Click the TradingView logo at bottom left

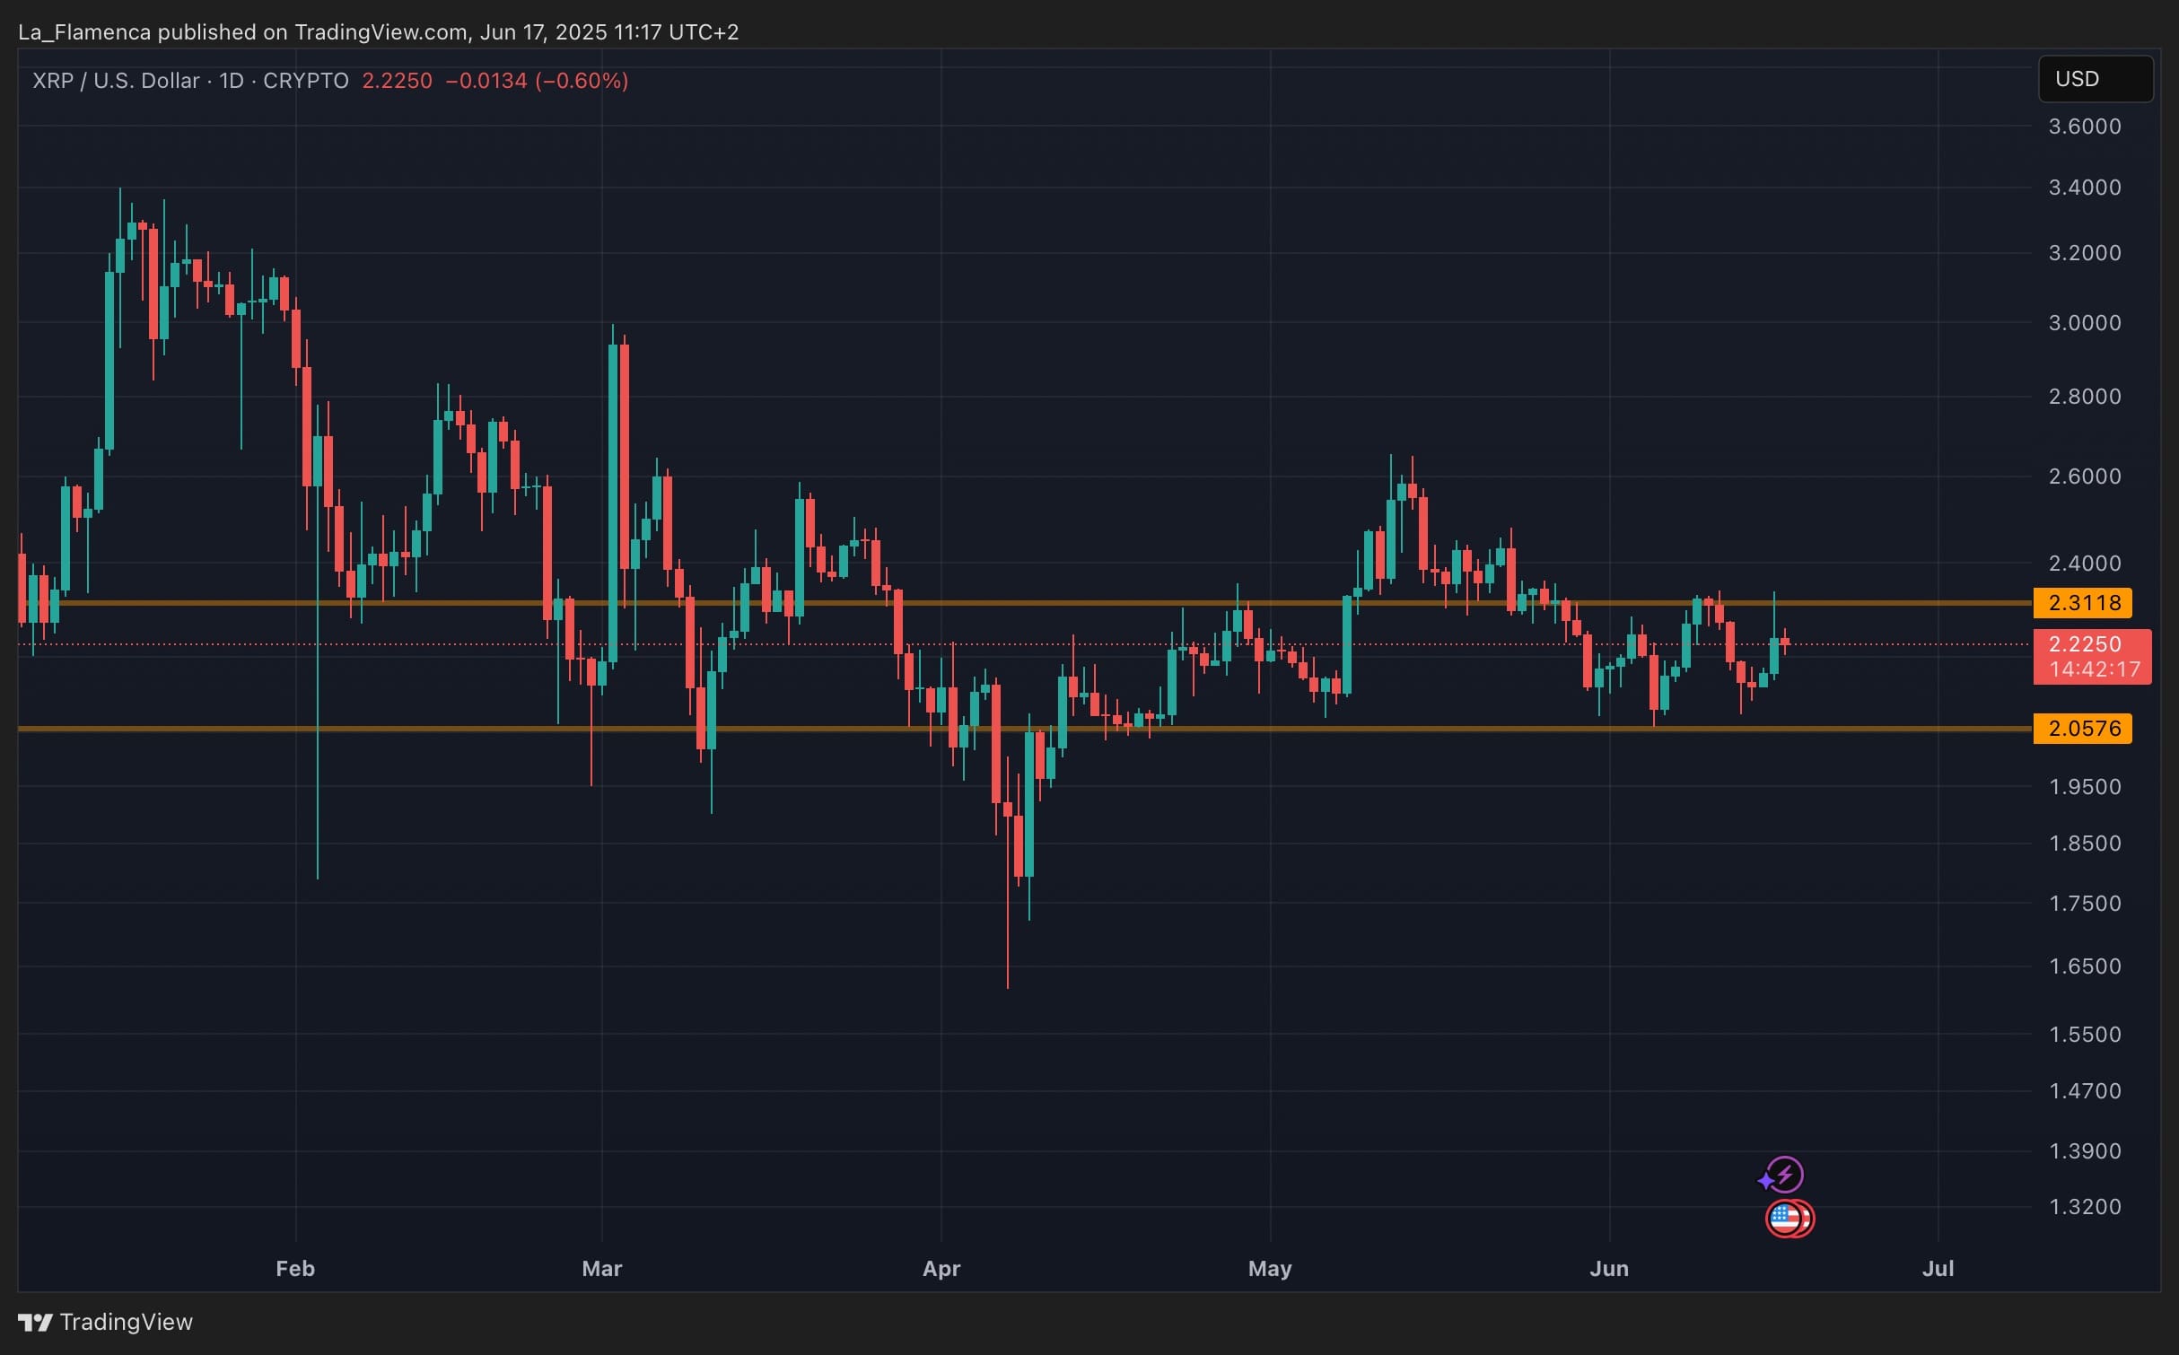105,1322
